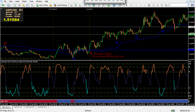Screen dimensions: 195x112
Task: Select the trendline drawing tool
Action: [x=145, y=5]
